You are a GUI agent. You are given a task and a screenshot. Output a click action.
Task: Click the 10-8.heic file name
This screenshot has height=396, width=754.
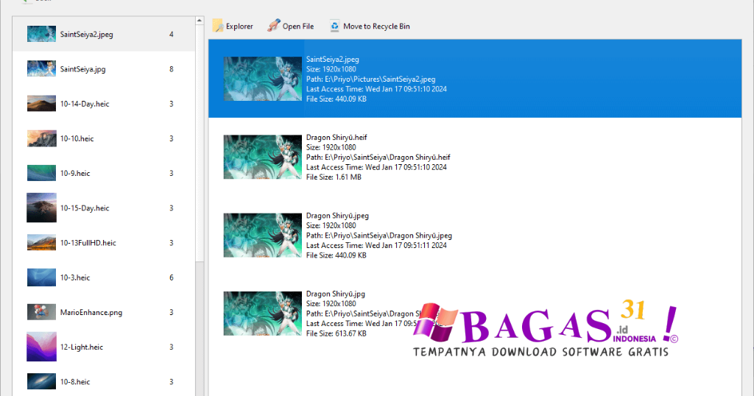(75, 381)
